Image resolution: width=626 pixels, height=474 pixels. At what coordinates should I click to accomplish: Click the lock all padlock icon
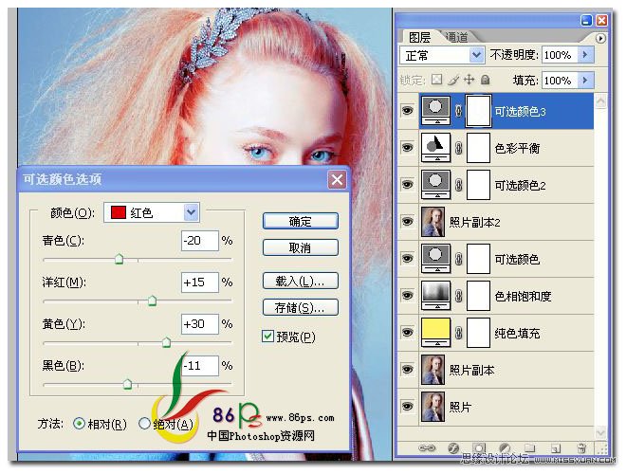486,80
